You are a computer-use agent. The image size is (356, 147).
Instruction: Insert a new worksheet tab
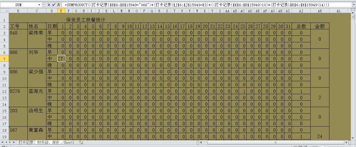tap(81, 142)
